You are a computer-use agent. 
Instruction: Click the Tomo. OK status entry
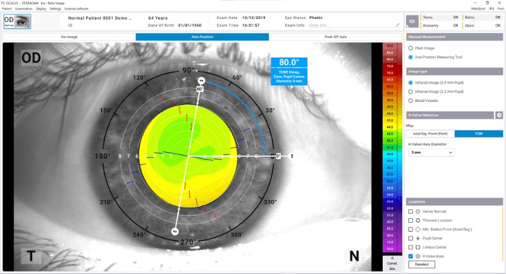pos(440,18)
